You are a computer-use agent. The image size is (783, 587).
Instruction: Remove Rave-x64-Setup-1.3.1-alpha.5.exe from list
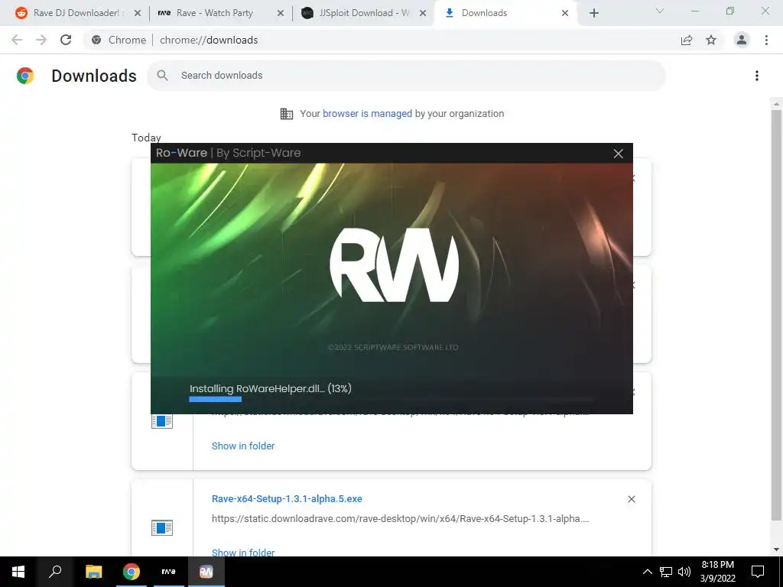(631, 499)
